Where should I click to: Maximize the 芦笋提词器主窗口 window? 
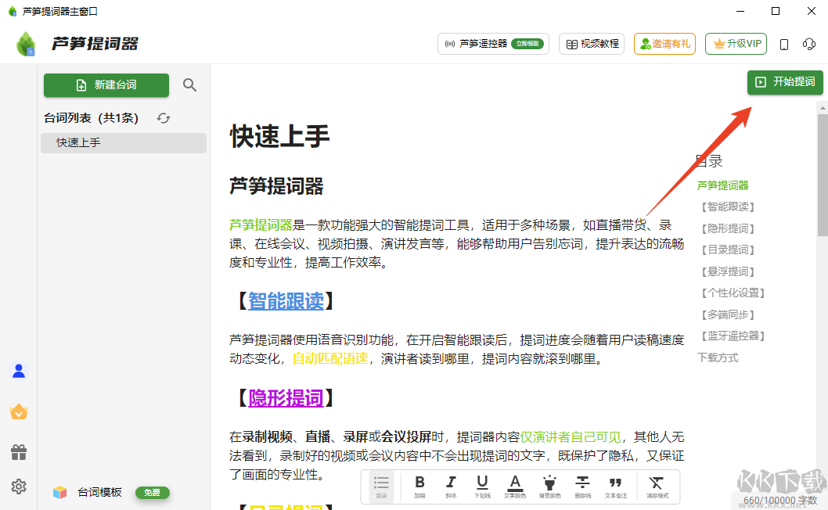click(x=776, y=11)
